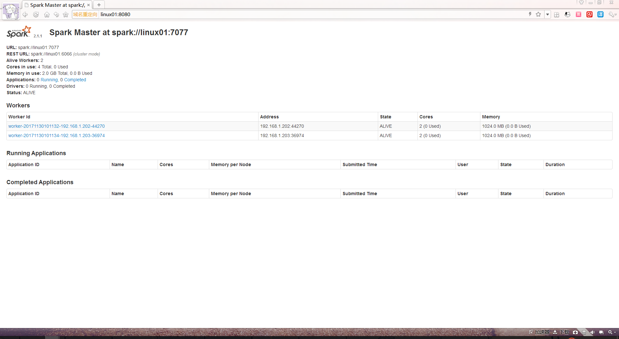619x339 pixels.
Task: Open the downloads (下载) button
Action: coord(561,332)
